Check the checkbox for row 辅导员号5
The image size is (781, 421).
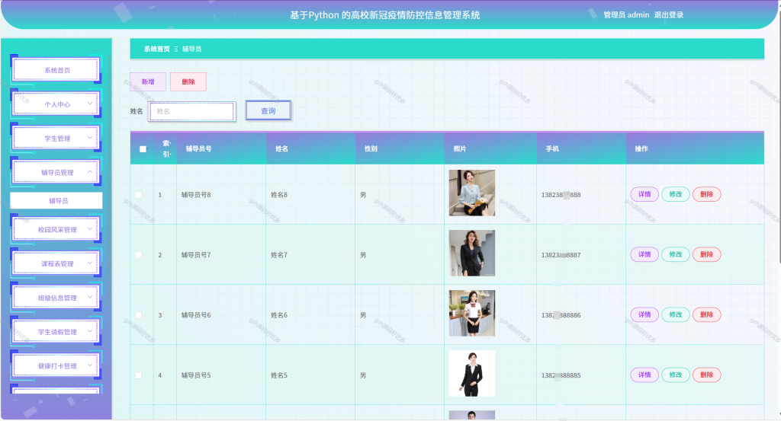139,375
